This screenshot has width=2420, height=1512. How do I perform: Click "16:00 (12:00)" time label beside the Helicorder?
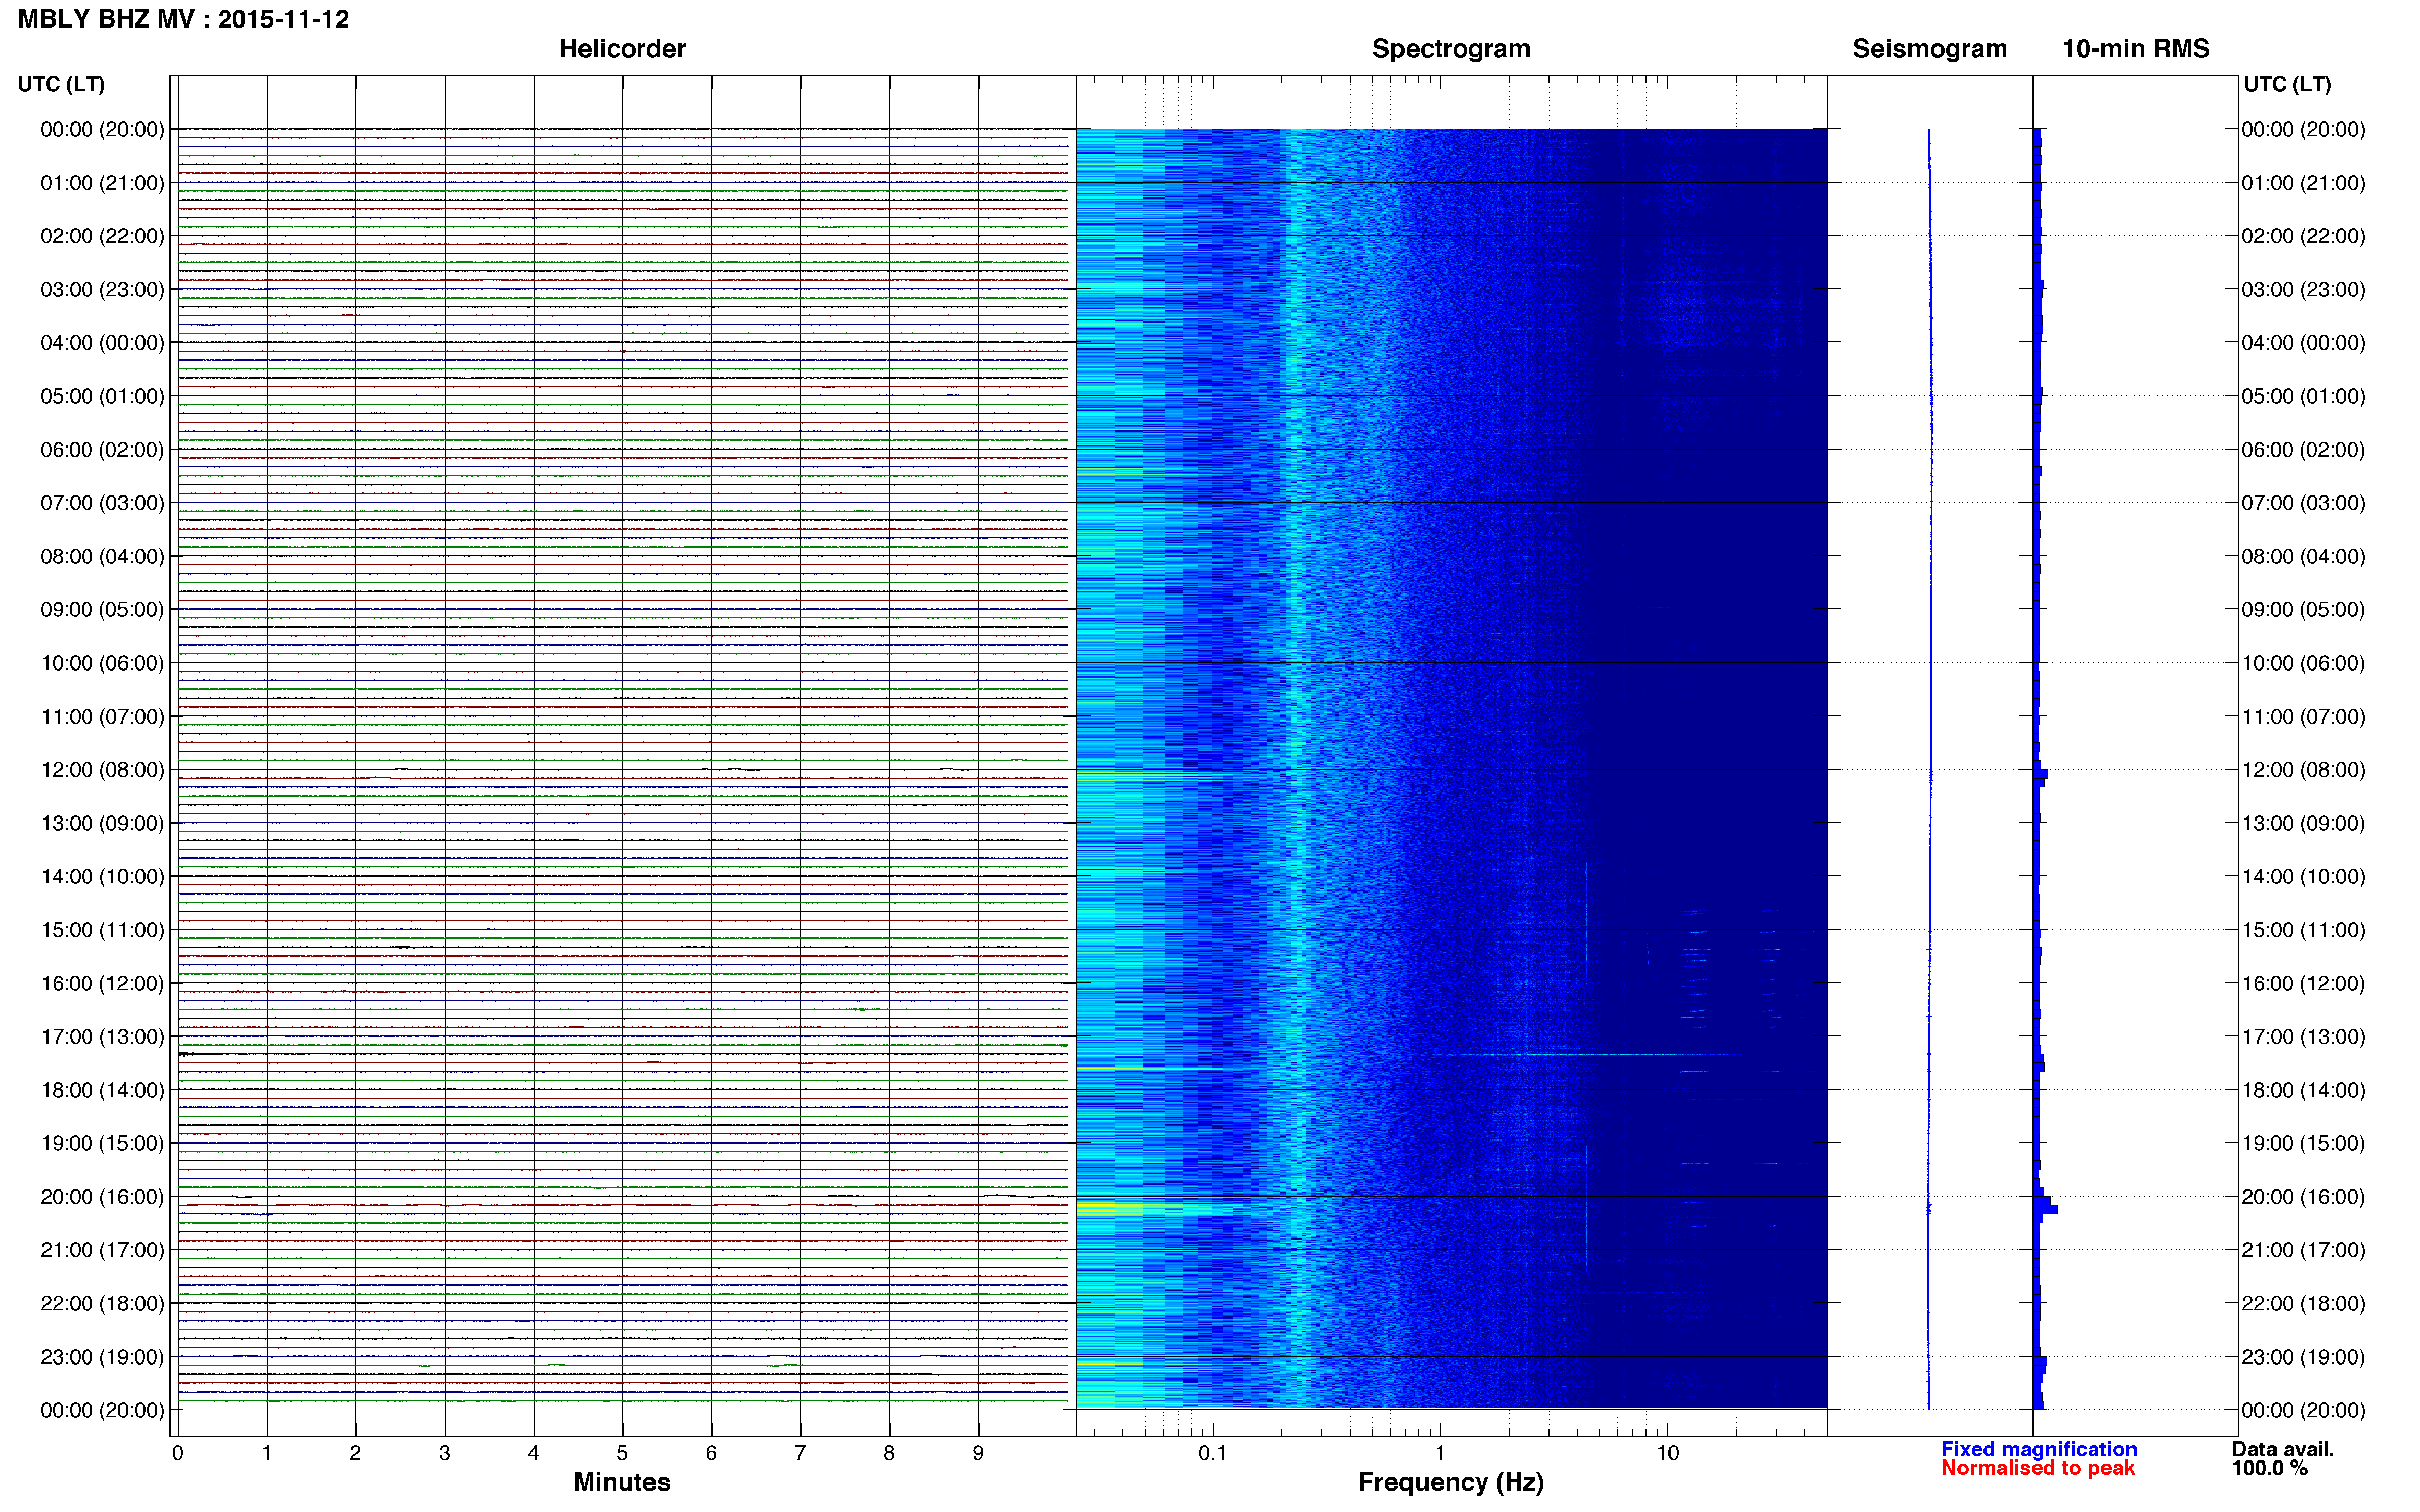102,983
